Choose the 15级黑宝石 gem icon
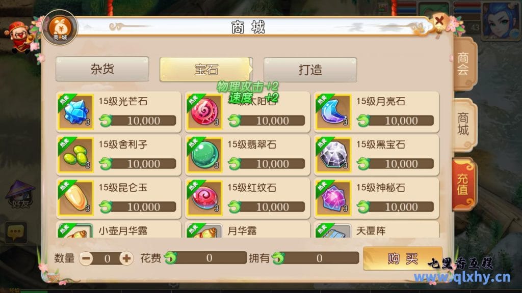522x293 pixels. (x=333, y=155)
